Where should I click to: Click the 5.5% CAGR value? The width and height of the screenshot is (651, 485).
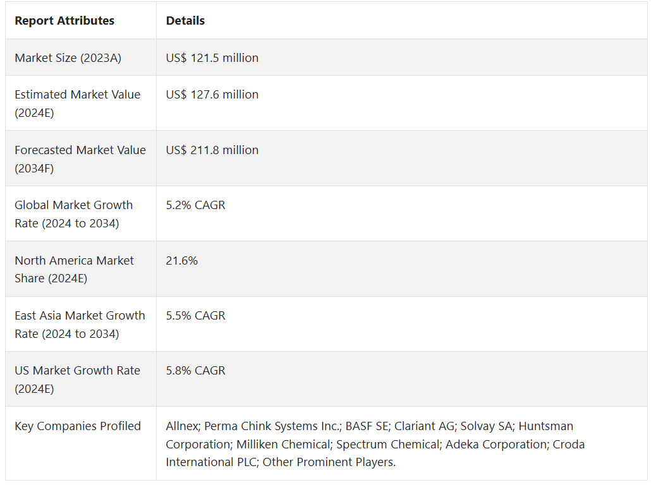(195, 315)
